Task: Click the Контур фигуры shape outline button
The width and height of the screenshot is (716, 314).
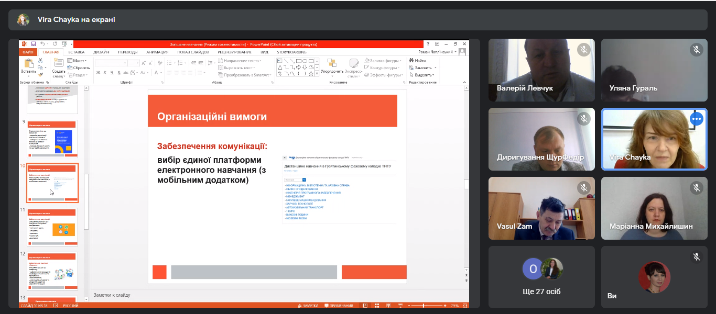Action: click(x=383, y=68)
